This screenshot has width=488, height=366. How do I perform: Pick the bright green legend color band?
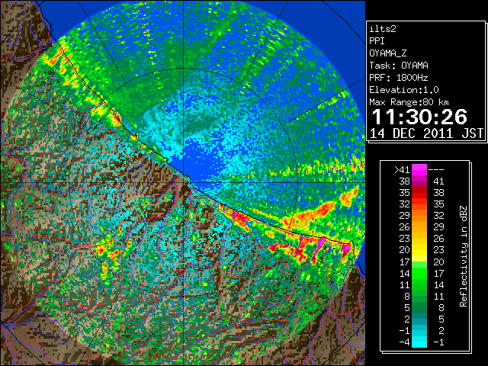[419, 273]
